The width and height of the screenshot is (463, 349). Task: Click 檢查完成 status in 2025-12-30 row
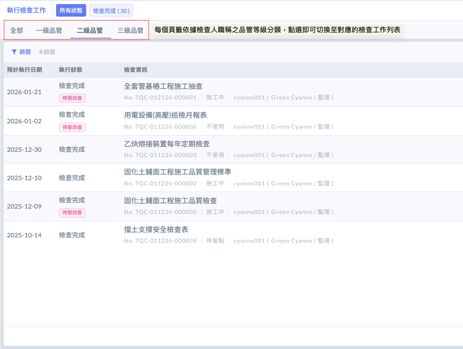pyautogui.click(x=72, y=149)
